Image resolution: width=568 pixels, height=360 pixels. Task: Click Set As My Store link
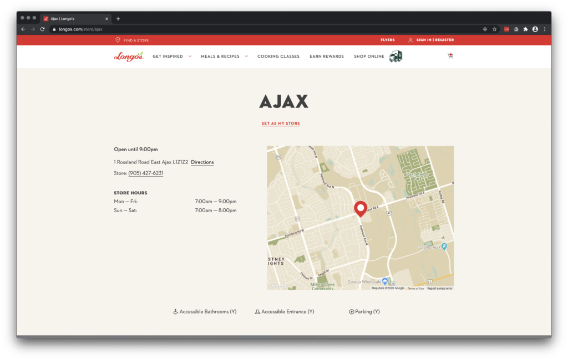[x=281, y=124]
